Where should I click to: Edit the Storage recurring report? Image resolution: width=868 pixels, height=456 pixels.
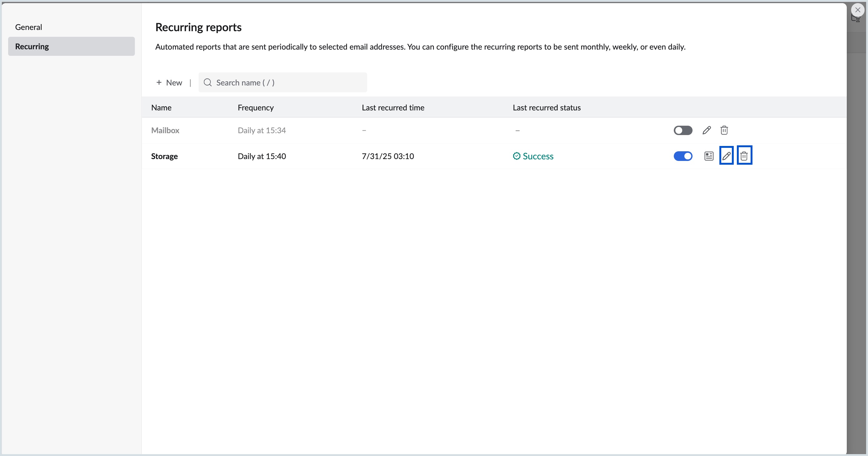726,155
